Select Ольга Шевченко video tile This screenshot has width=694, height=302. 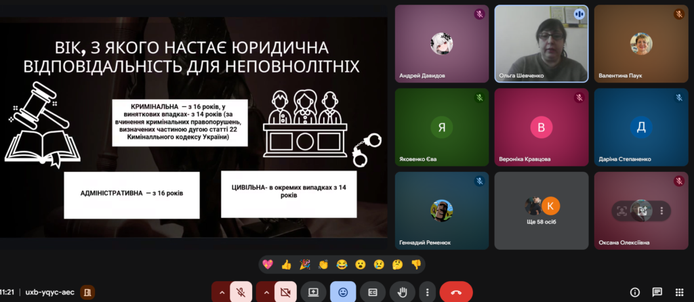[x=541, y=43]
